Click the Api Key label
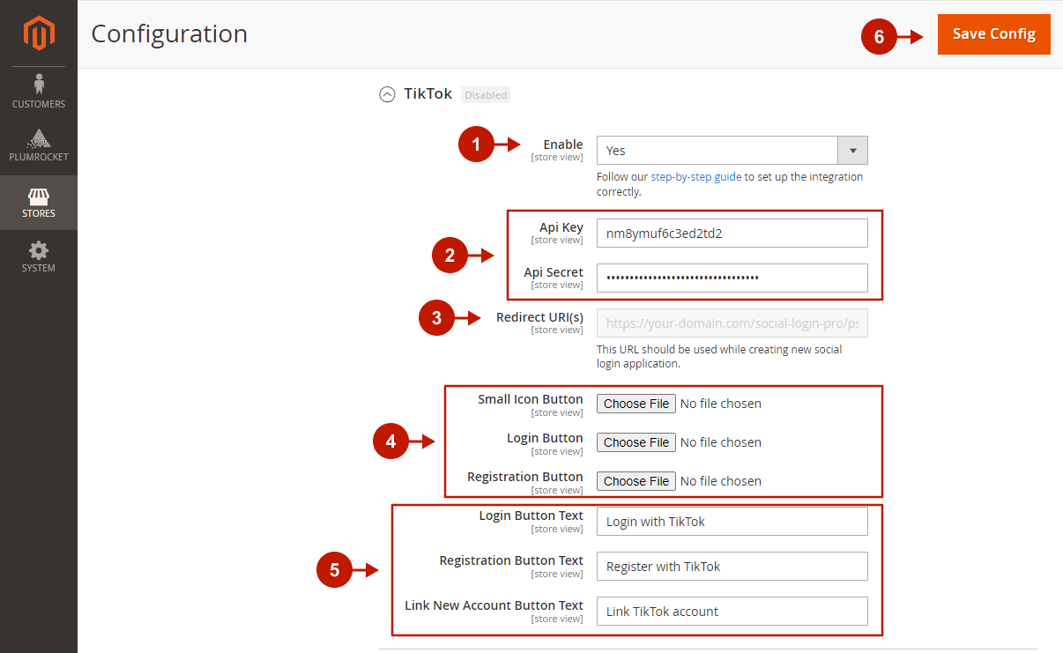 (x=561, y=227)
